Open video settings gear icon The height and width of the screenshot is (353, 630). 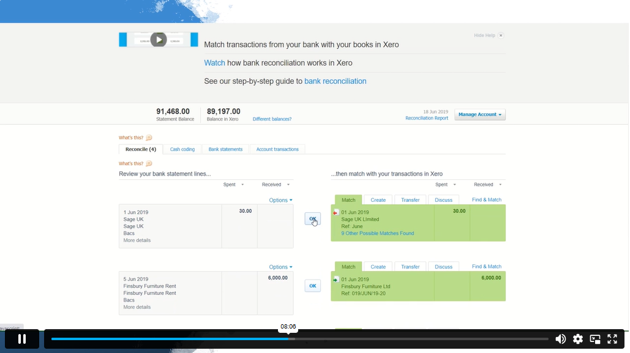578,339
